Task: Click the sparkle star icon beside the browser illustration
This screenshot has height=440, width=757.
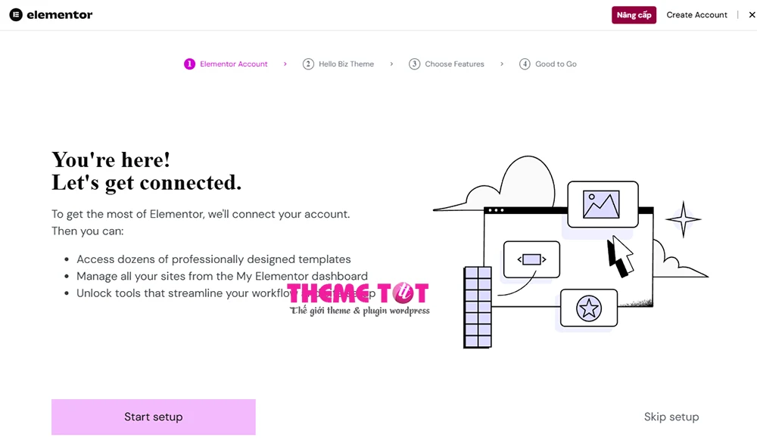Action: 682,219
